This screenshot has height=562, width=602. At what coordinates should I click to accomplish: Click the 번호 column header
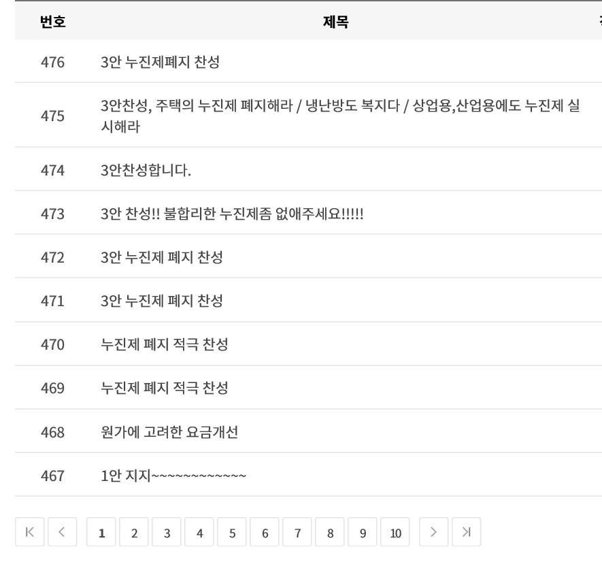52,22
